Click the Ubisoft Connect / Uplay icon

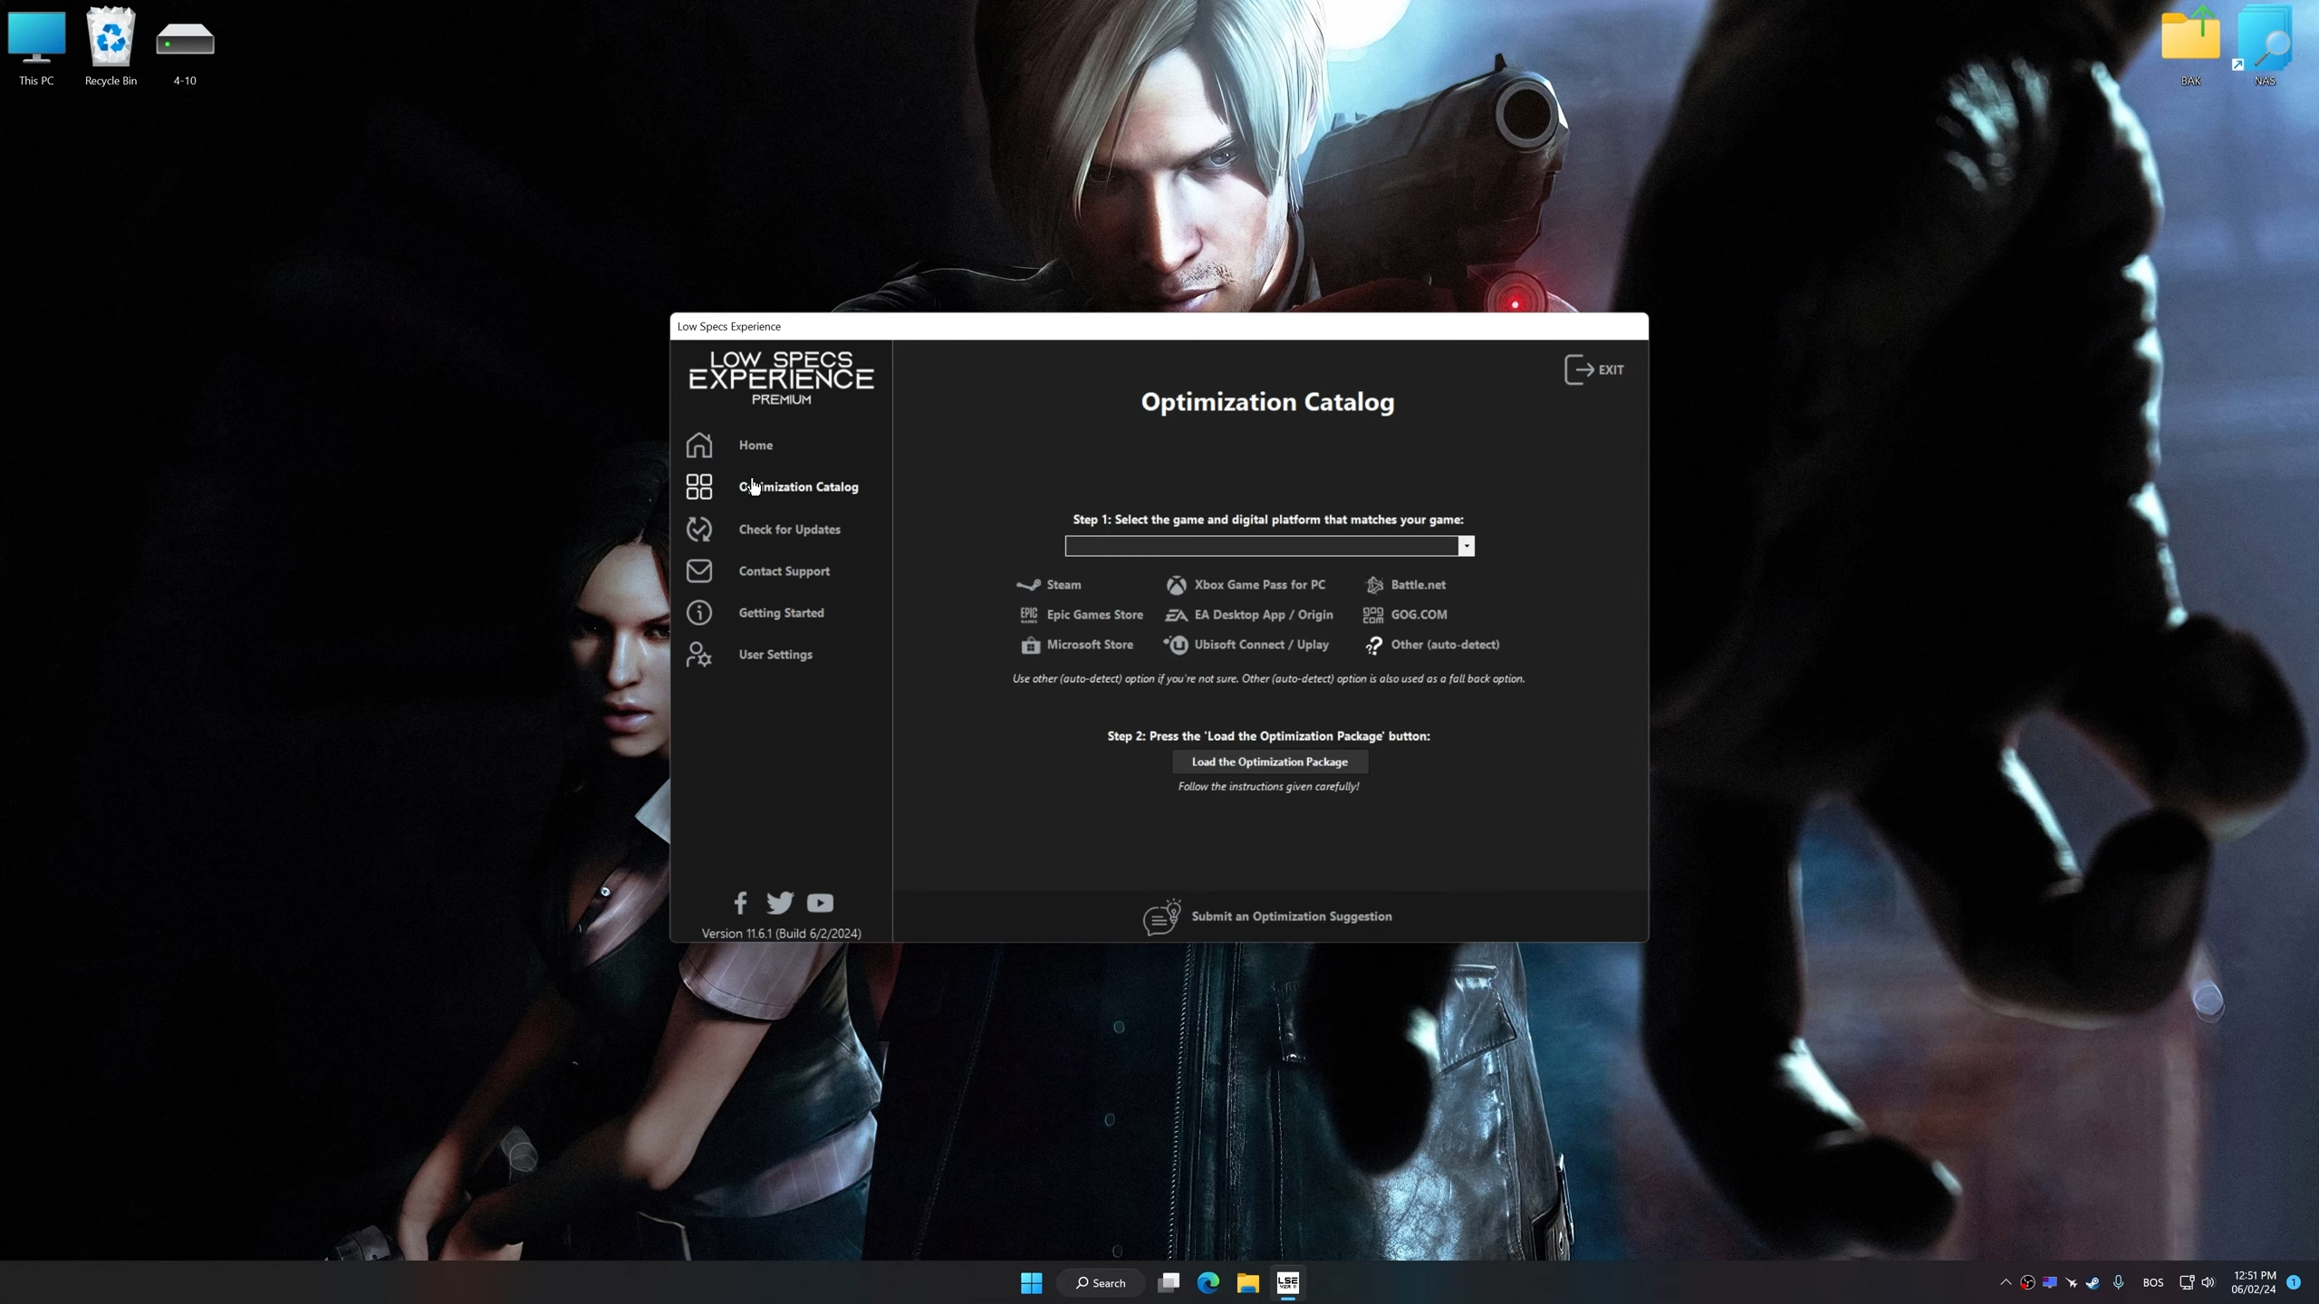pos(1176,645)
